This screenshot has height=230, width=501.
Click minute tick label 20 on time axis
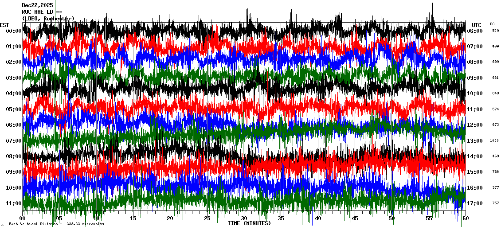click(x=170, y=218)
